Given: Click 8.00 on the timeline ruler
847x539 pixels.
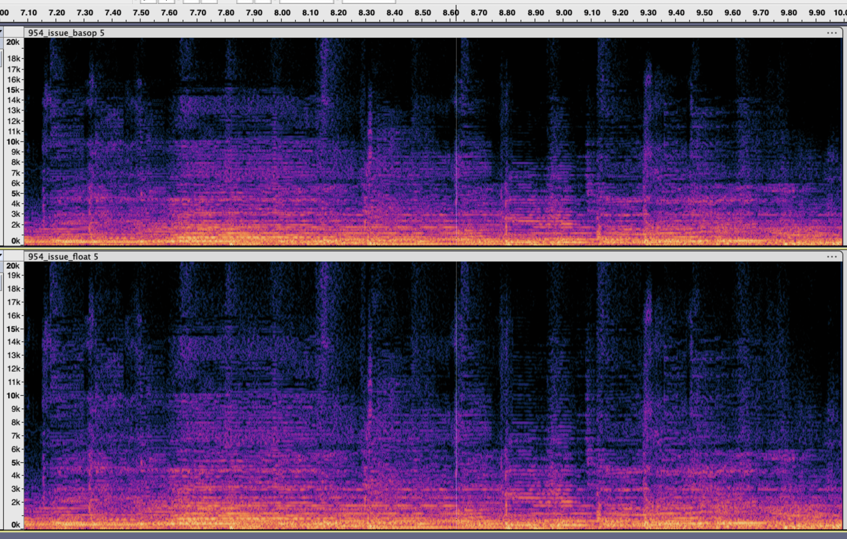Looking at the screenshot, I should [x=282, y=13].
